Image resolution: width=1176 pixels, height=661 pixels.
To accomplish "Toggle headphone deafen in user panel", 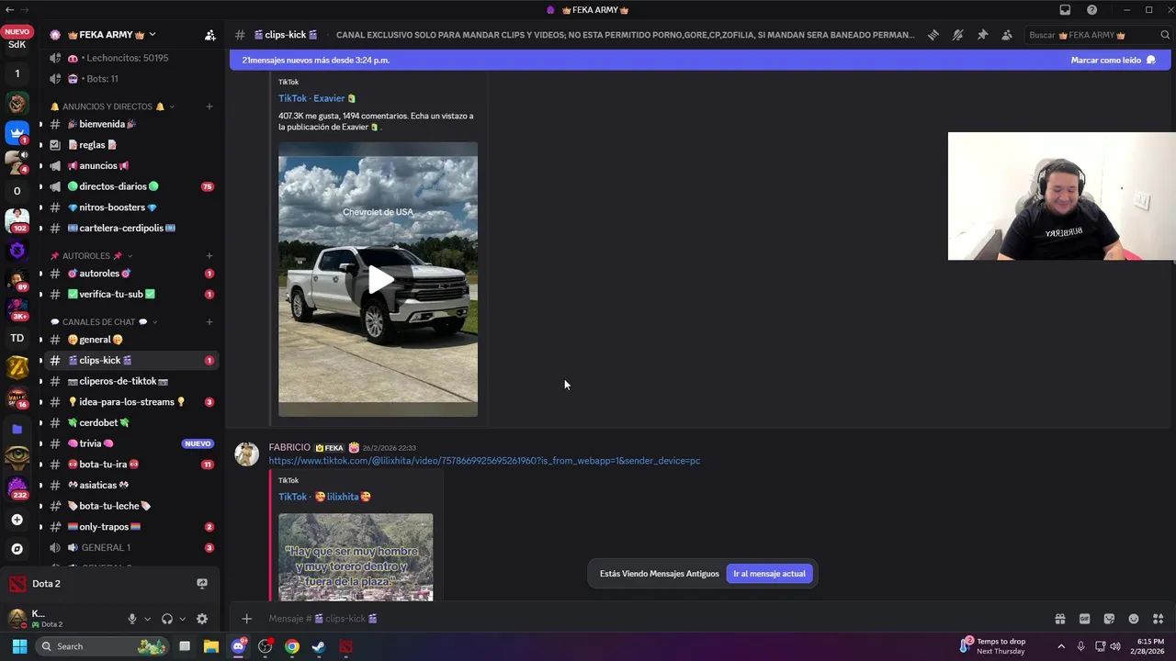I will (167, 619).
